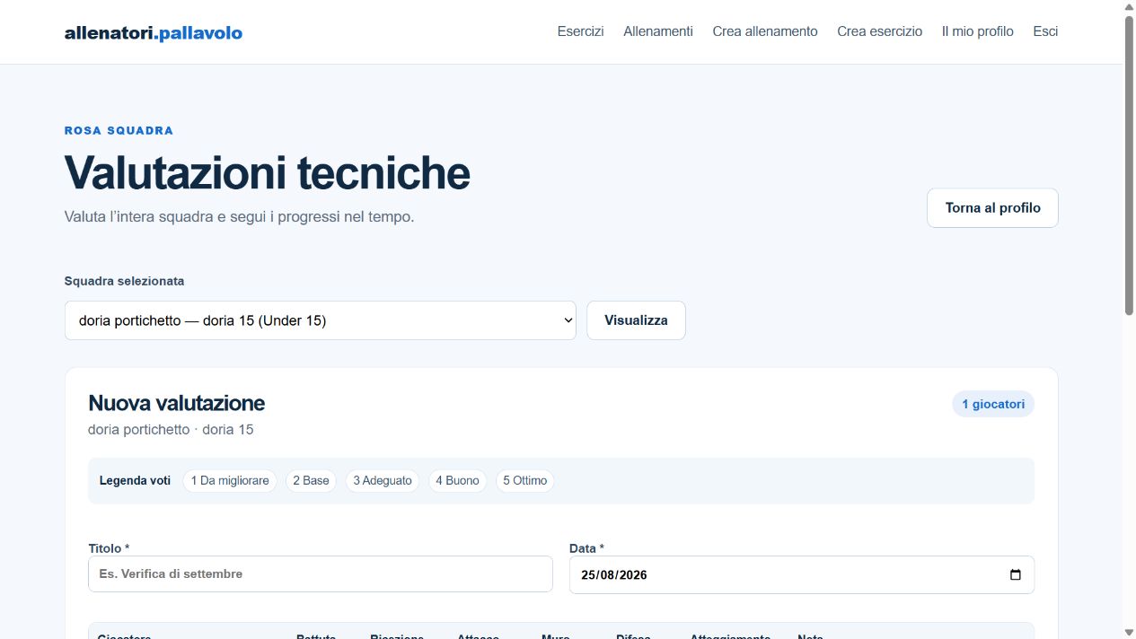Screen dimensions: 1136x639
Task: Click the scrollbar down arrow
Action: (x=1129, y=632)
